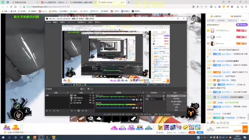Viewport: 249px width, 140px height.
Task: Select 贵宾(1074) tab in Douyu sidebar
Action: 232,21
